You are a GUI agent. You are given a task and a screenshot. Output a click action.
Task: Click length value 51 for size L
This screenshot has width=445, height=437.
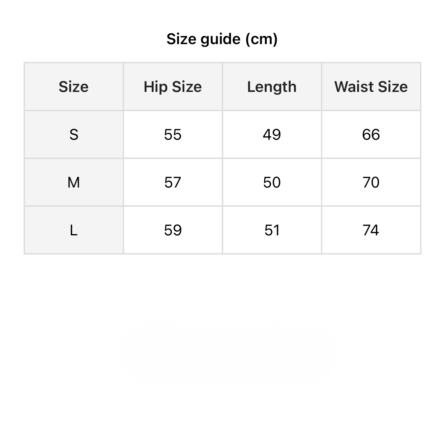(272, 230)
